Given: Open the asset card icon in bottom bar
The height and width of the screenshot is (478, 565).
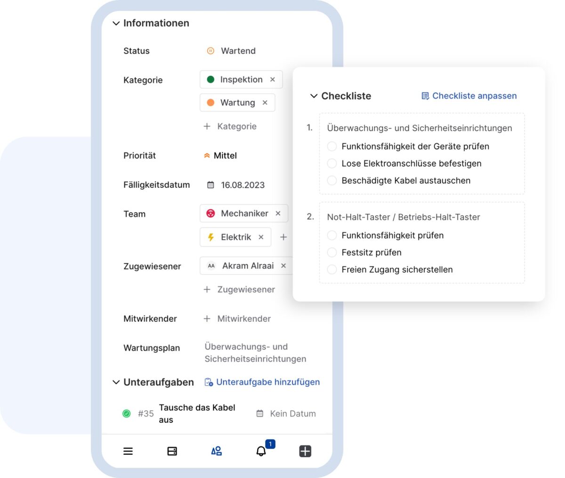Looking at the screenshot, I should point(172,451).
